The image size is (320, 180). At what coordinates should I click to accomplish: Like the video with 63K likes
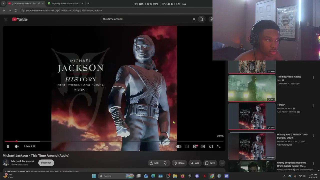point(154,163)
